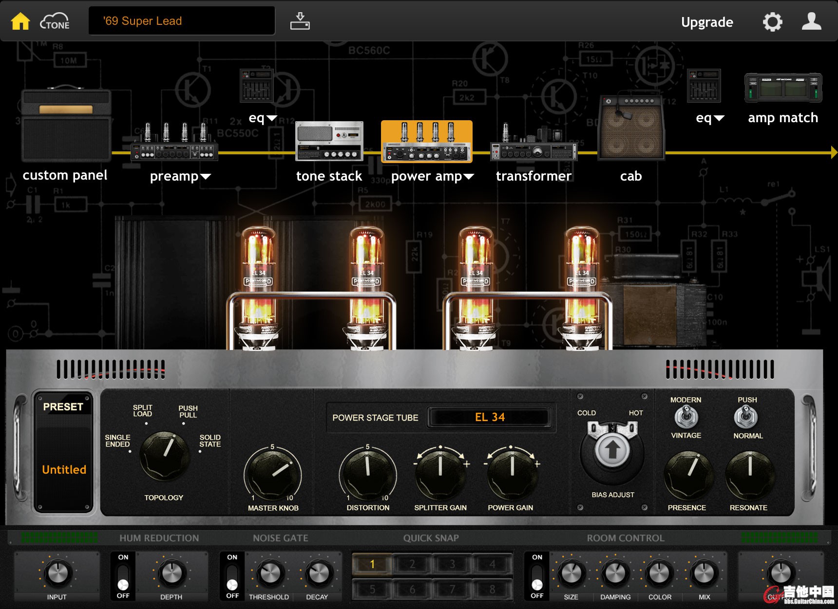Image resolution: width=838 pixels, height=609 pixels.
Task: Open the user account profile icon
Action: point(811,22)
